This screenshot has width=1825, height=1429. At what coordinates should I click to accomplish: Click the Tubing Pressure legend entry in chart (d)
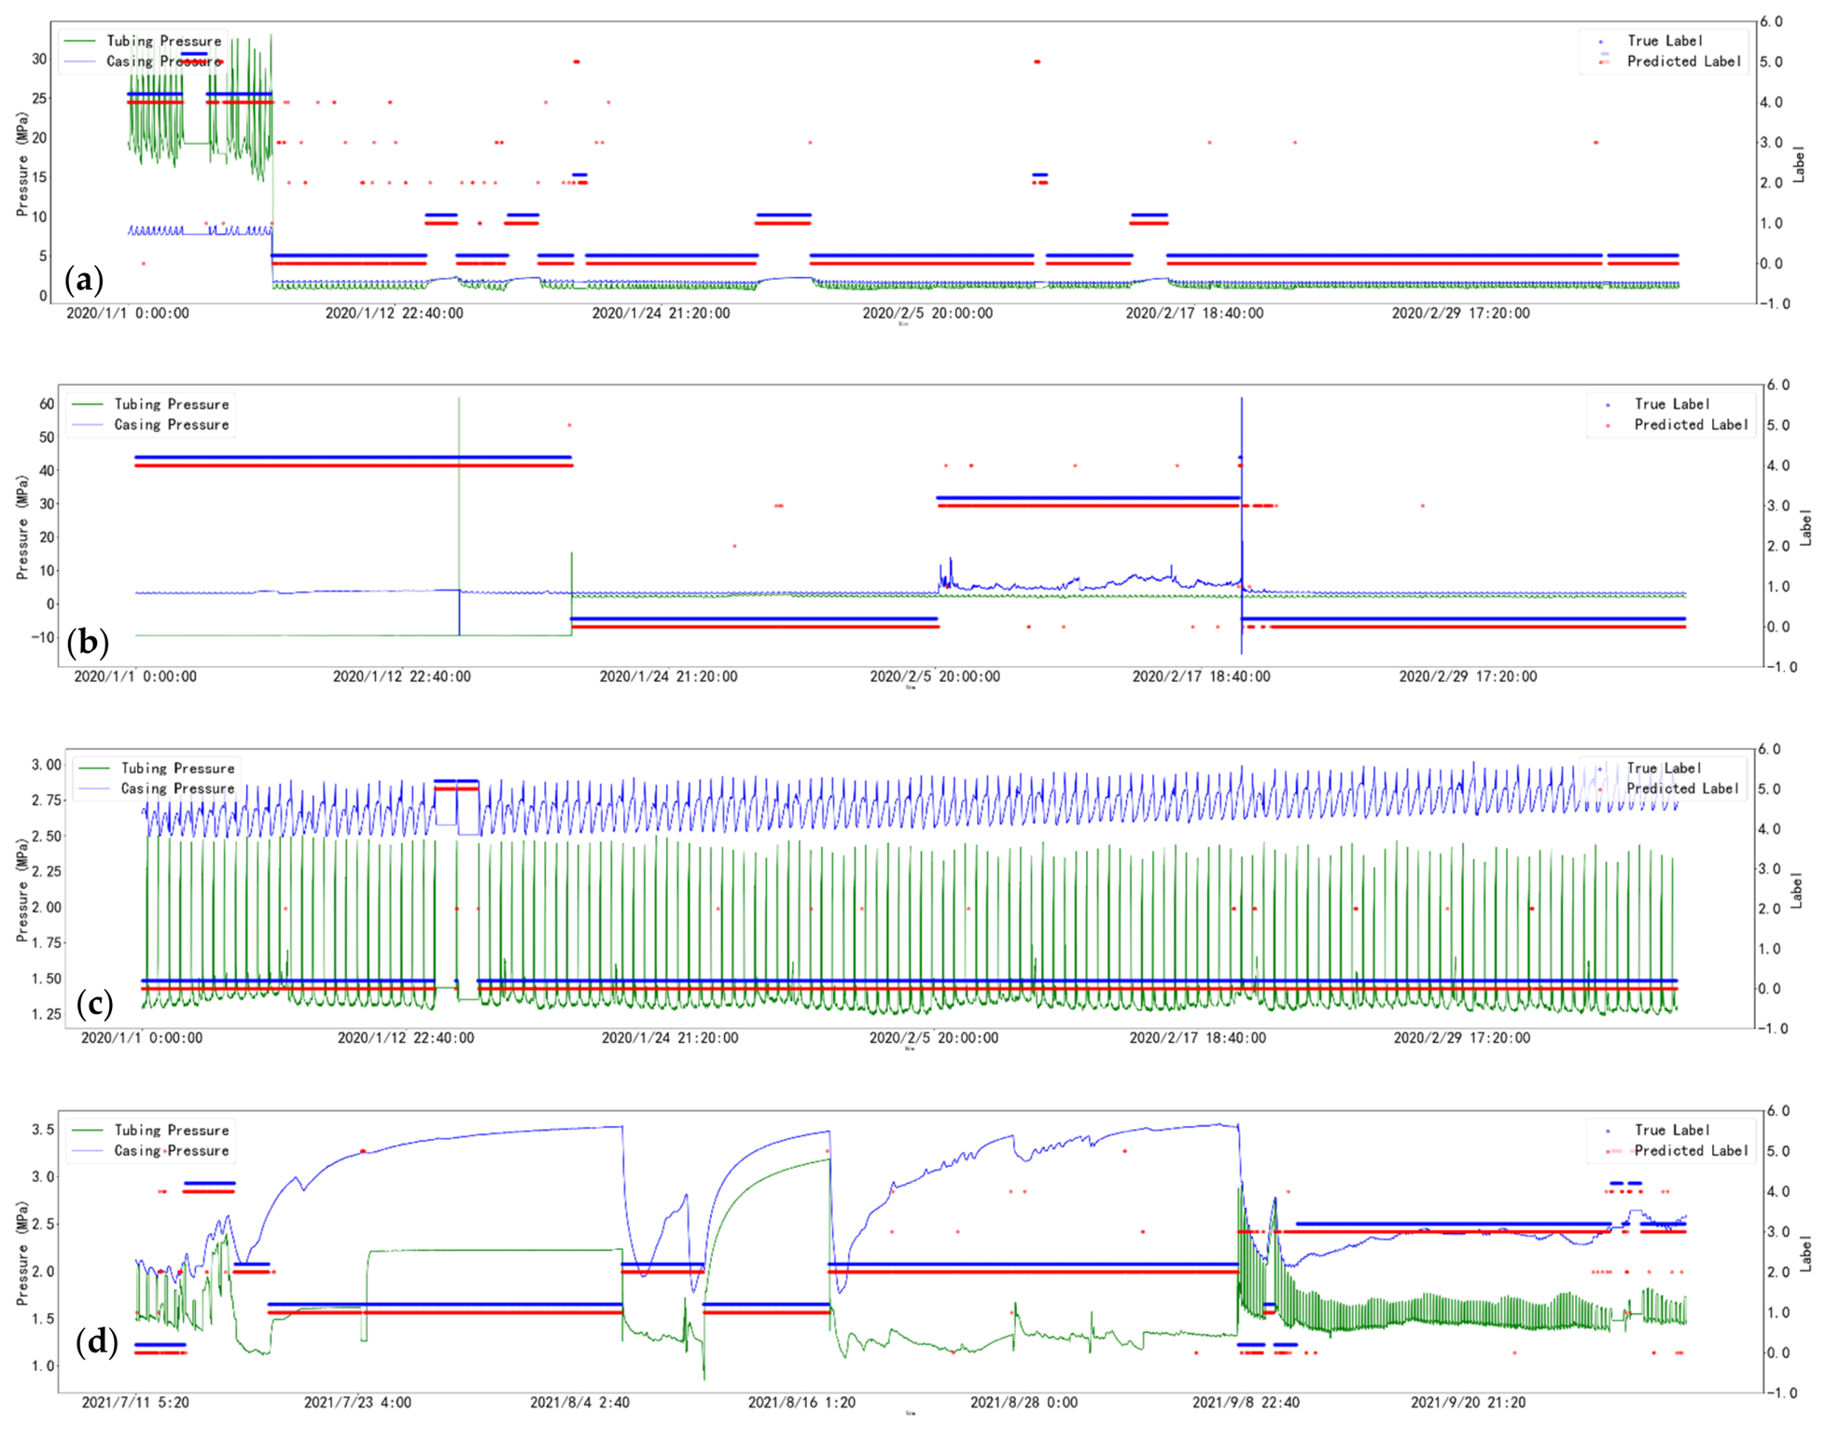(x=150, y=1131)
